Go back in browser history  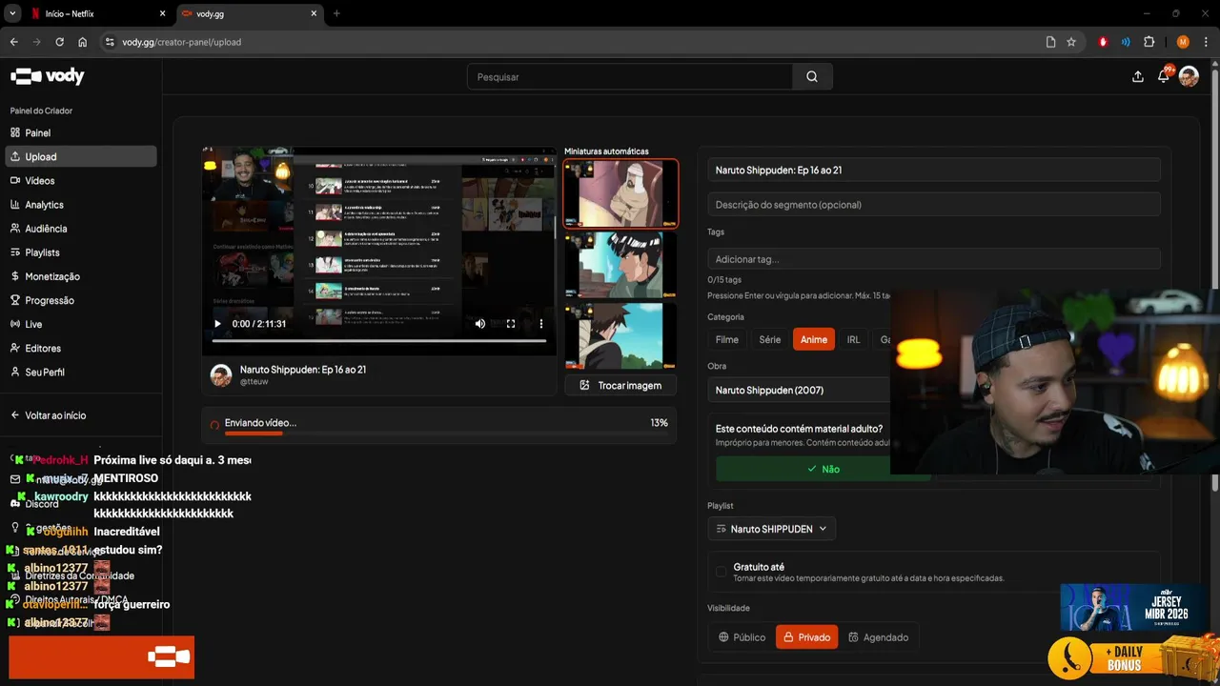[x=13, y=42]
